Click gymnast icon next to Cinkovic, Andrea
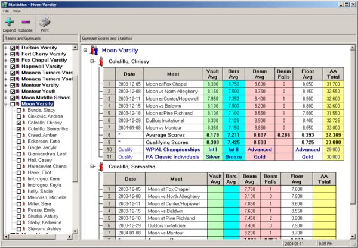The width and height of the screenshot is (358, 248). (24, 117)
